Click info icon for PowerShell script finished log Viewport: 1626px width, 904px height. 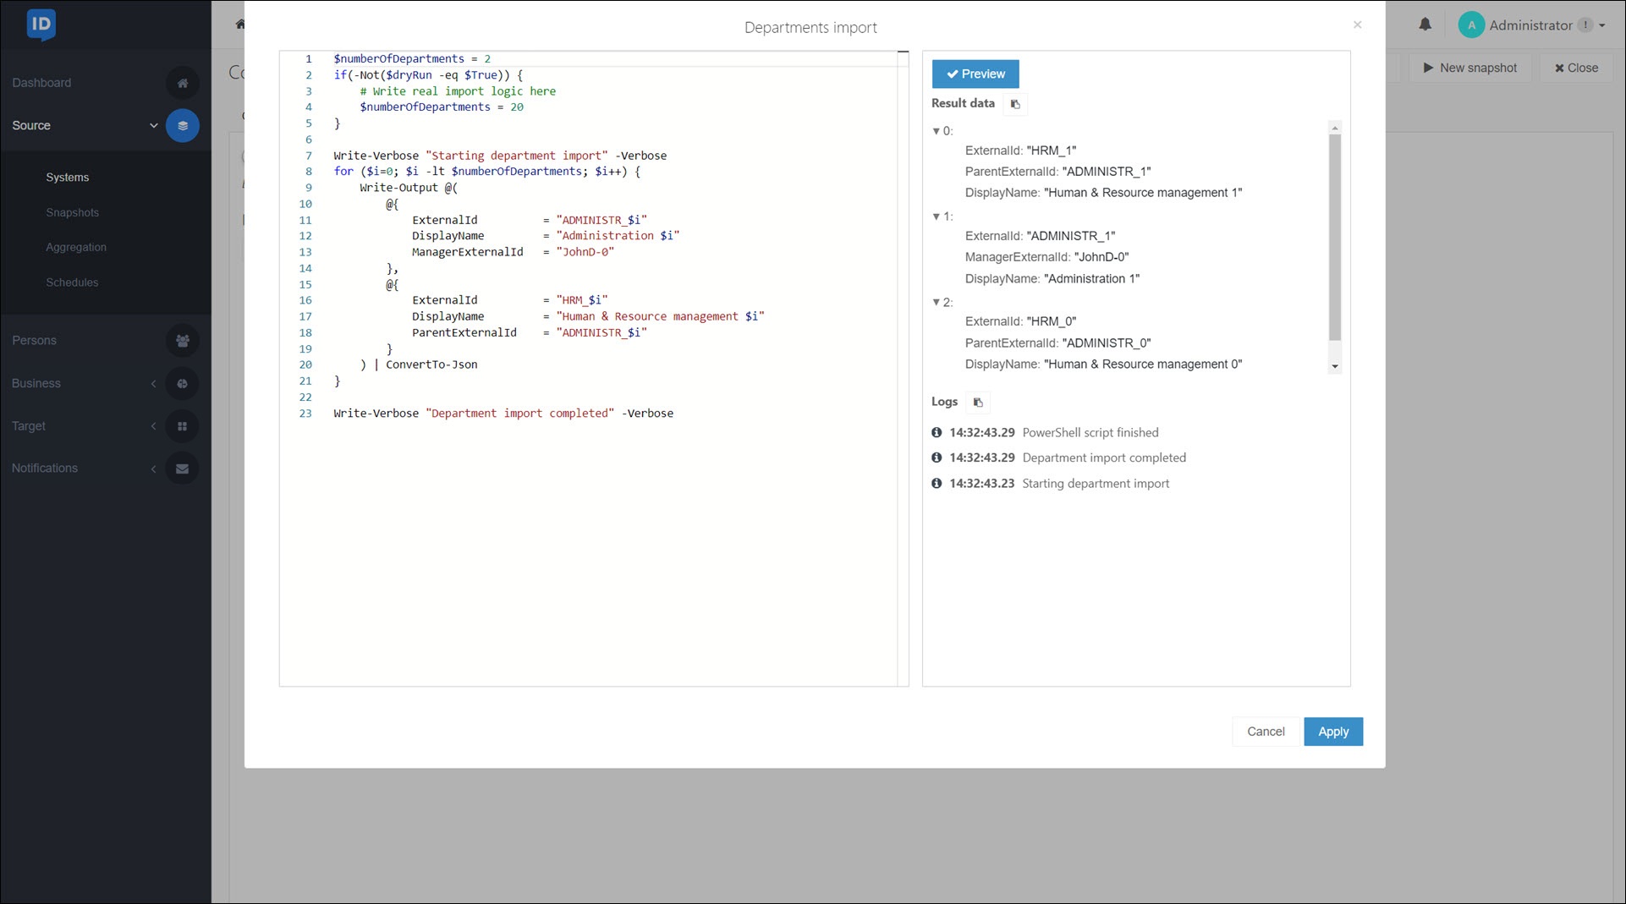[937, 432]
